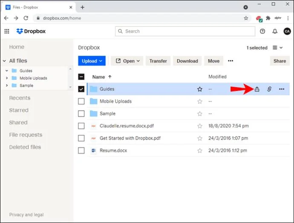Check the Resume.docx checkbox
Screen dimensions: 294x223
pos(81,151)
